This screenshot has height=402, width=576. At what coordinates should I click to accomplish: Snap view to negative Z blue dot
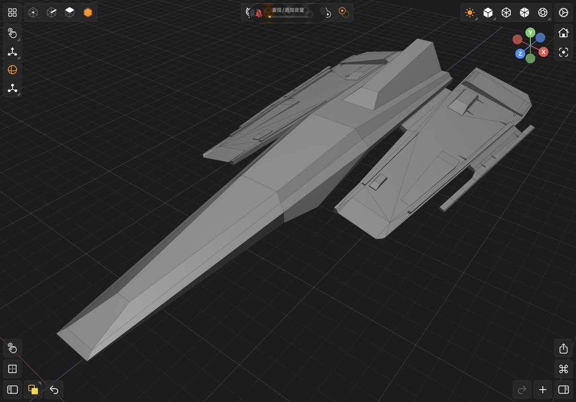point(540,37)
